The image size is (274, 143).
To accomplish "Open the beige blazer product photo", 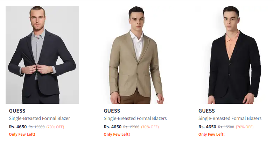I will click(137, 55).
